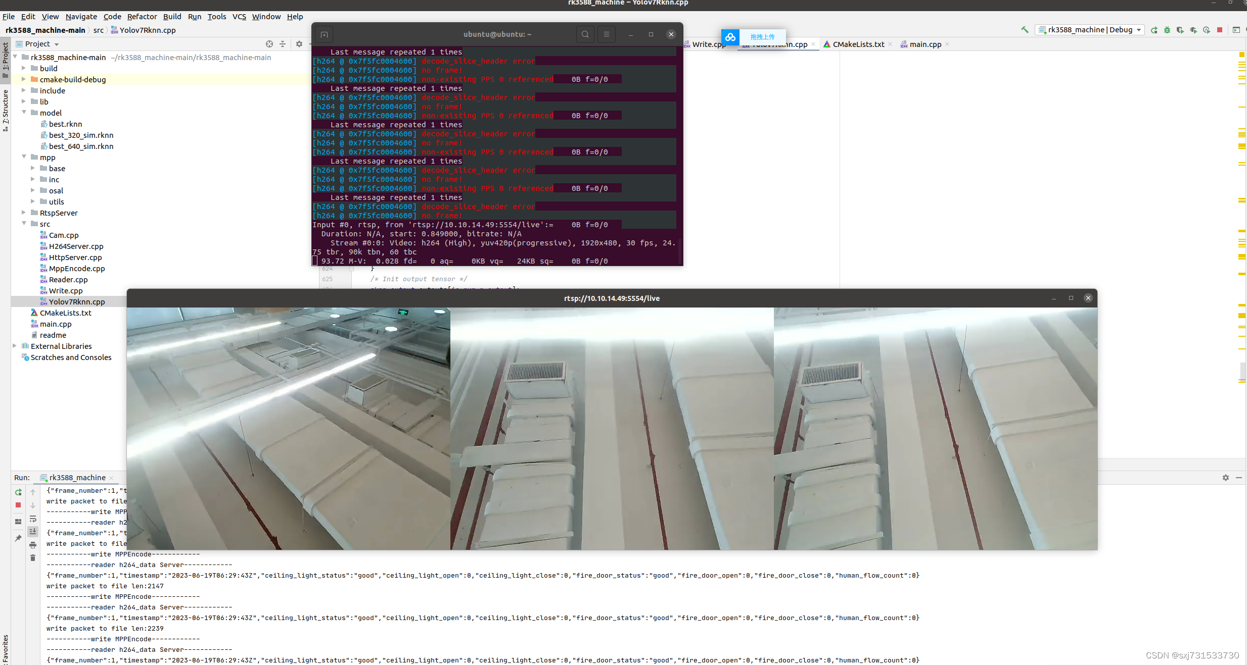Toggle scroll to end in console
The width and height of the screenshot is (1247, 665).
(x=33, y=532)
